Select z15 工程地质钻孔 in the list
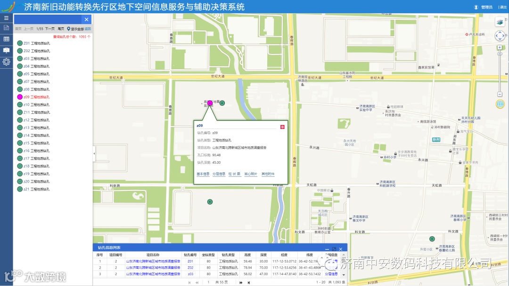 coord(34,143)
